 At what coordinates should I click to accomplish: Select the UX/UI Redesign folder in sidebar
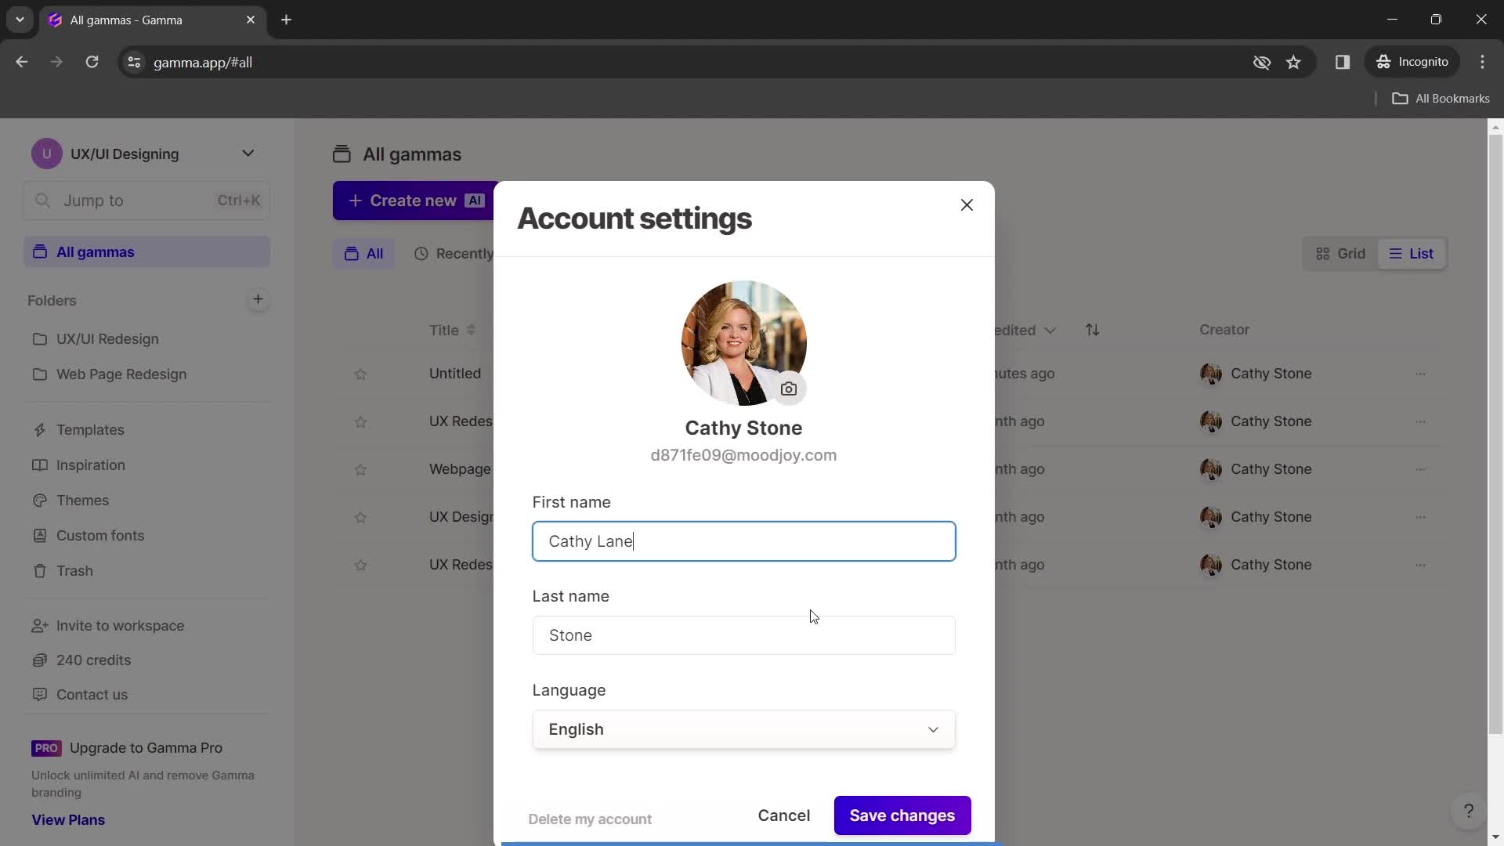(107, 338)
